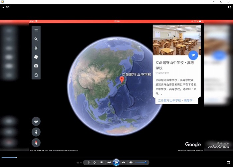The image size is (233, 167).
Task: Click the share icon in the Earth toolbar
Action: (36, 75)
